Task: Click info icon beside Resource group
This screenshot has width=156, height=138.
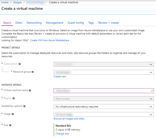Action: point(32,72)
